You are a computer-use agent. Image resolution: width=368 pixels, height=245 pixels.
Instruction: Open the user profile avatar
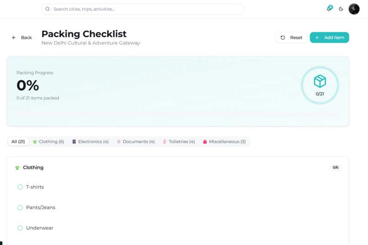pyautogui.click(x=354, y=9)
